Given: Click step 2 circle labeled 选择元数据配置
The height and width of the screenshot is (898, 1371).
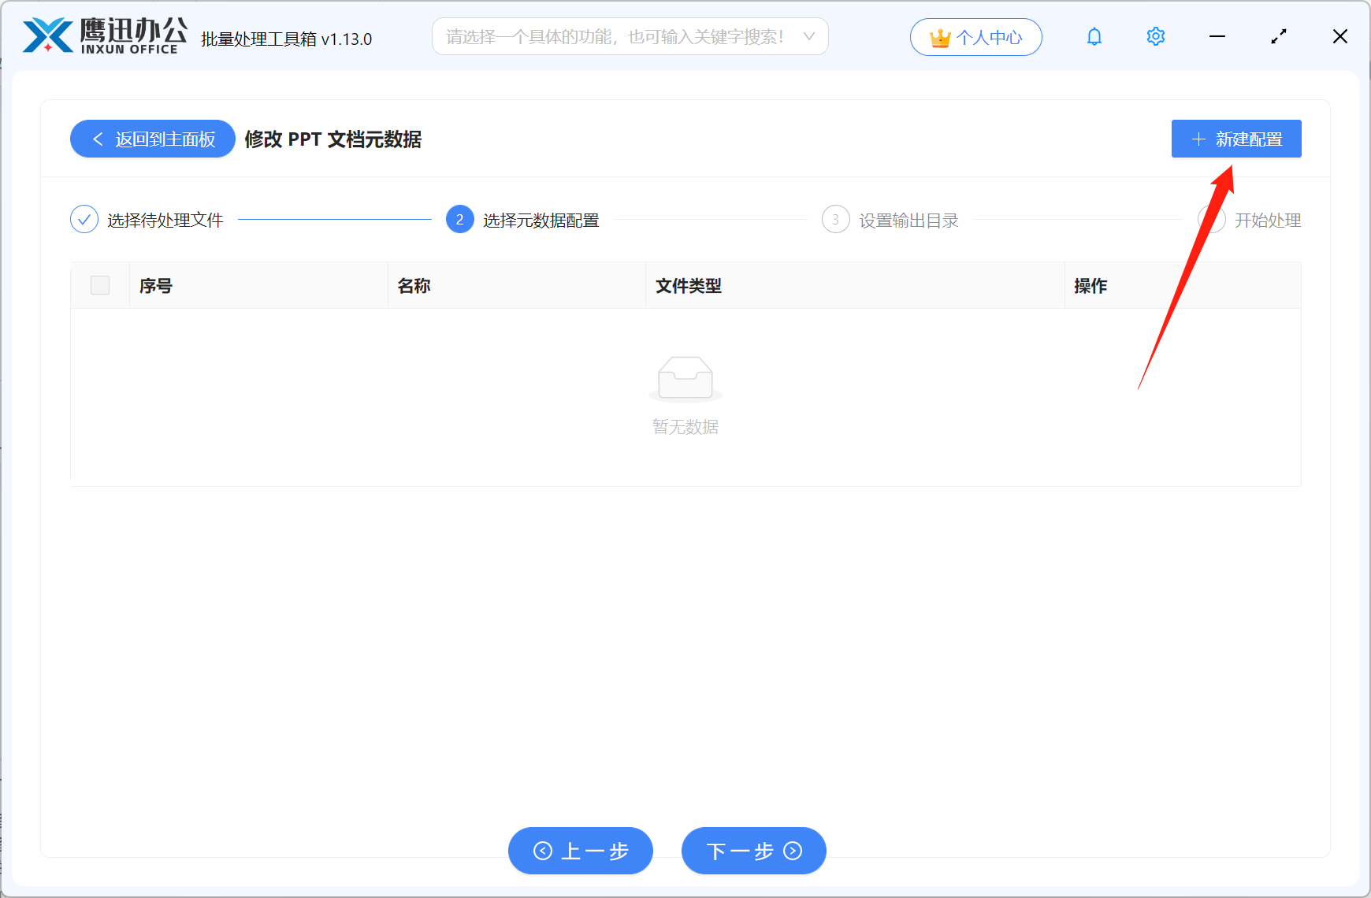Looking at the screenshot, I should 459,219.
